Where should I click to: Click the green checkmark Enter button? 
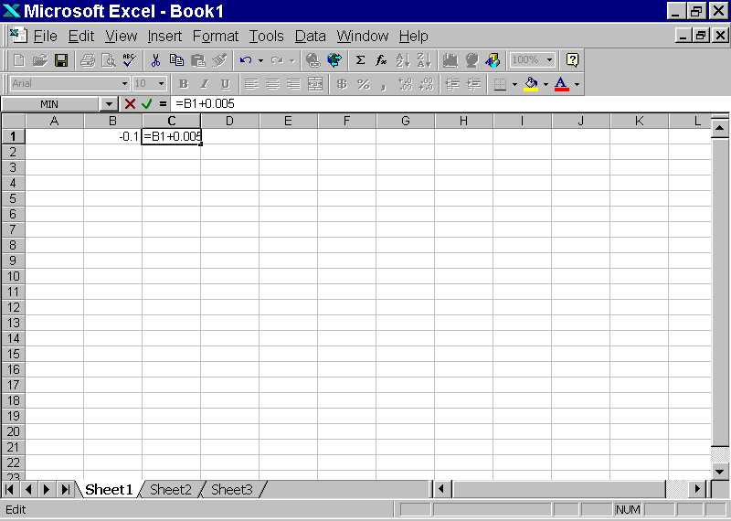tap(146, 104)
